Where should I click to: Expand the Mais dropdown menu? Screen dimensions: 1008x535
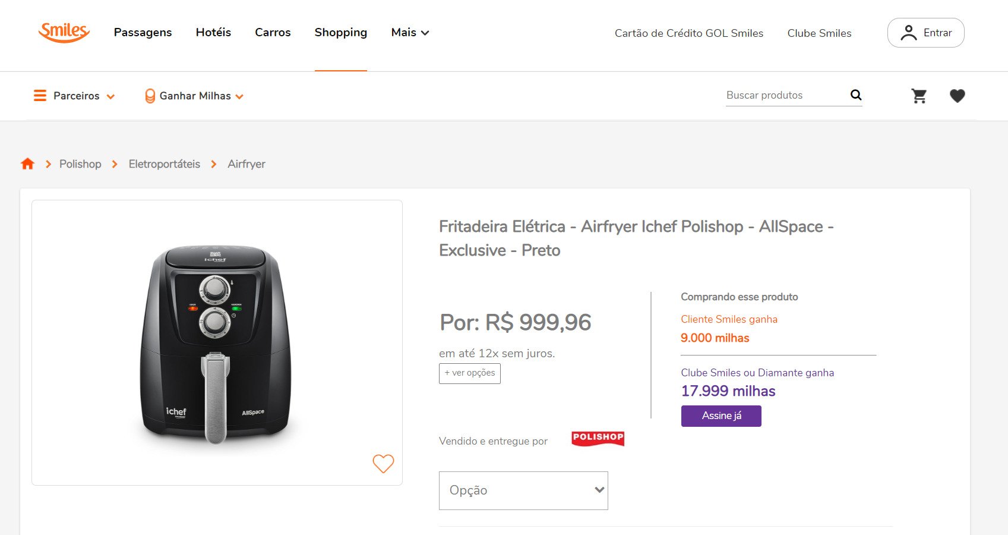[410, 33]
